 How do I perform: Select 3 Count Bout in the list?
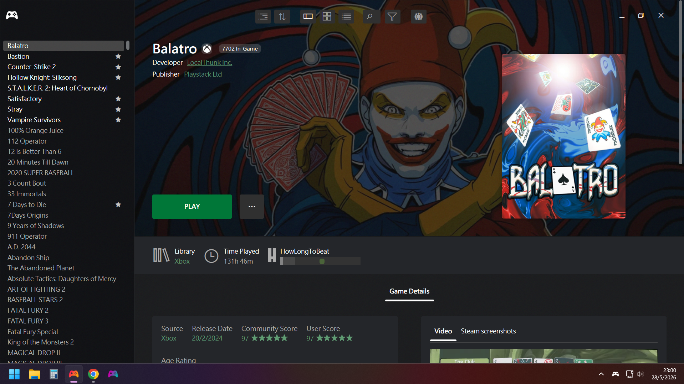pyautogui.click(x=63, y=183)
